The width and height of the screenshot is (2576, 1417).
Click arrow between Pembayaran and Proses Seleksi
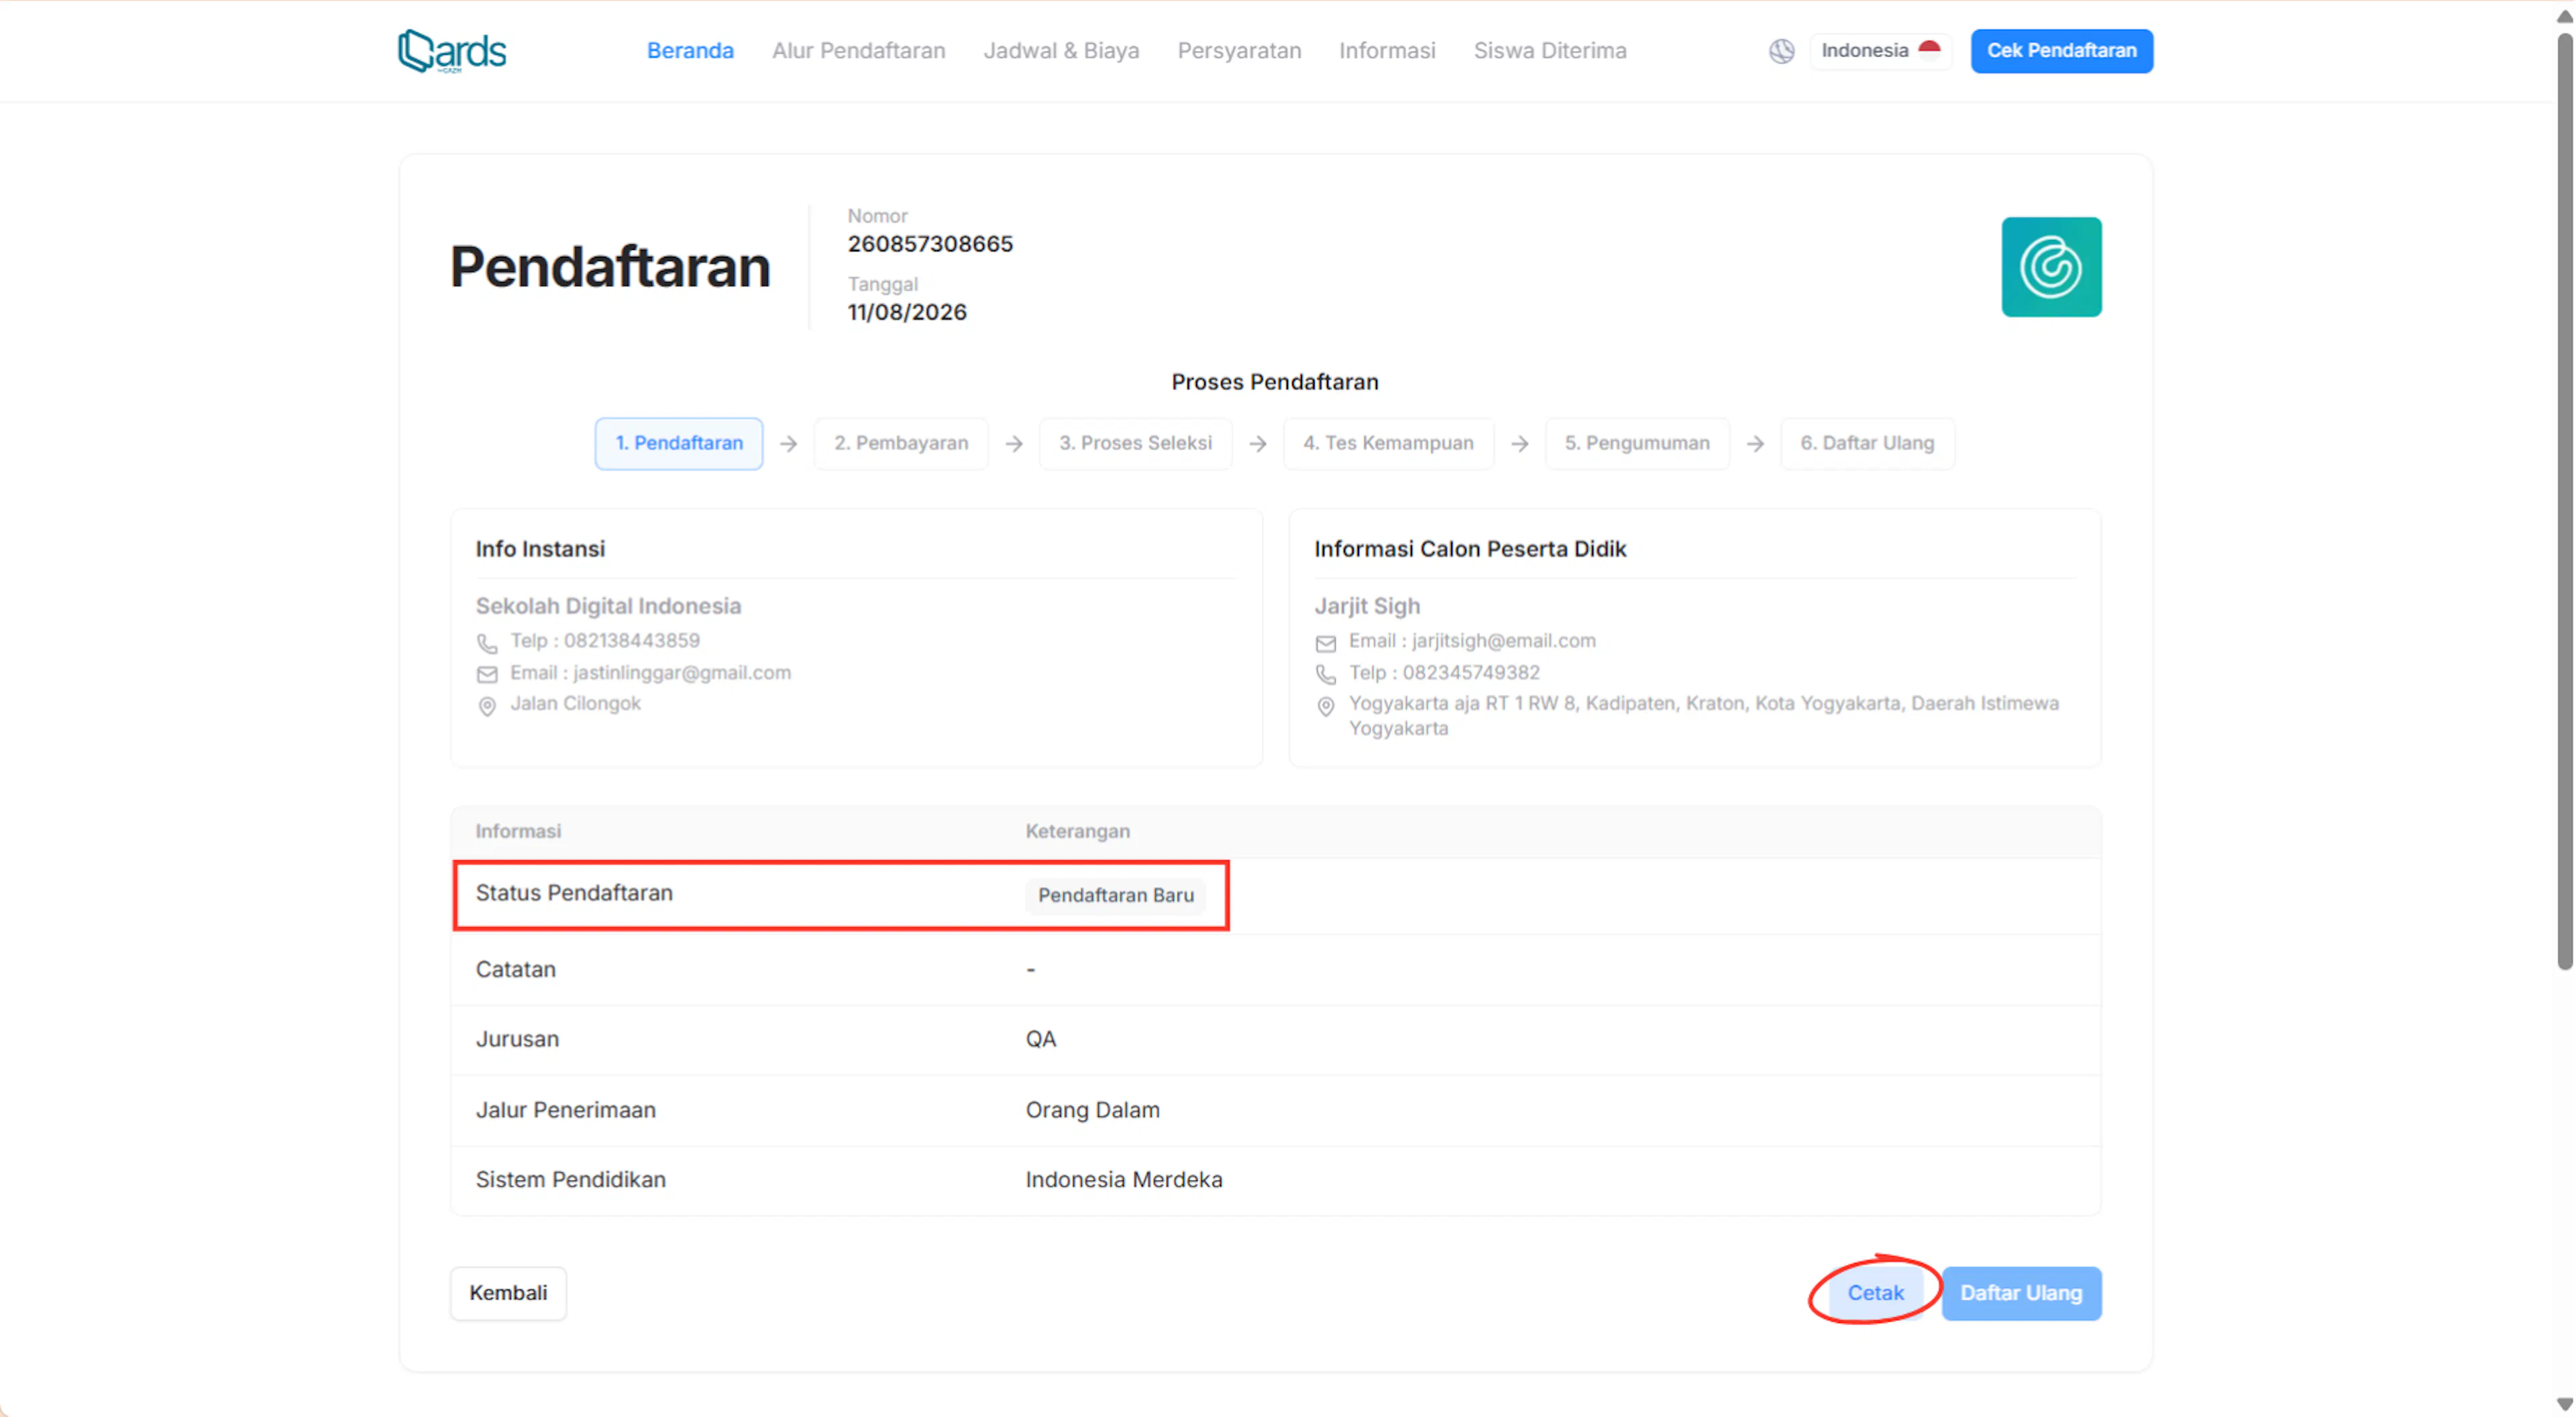pos(1014,444)
